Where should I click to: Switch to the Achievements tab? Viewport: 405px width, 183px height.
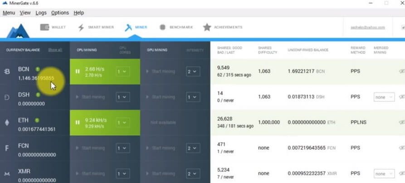(x=223, y=27)
